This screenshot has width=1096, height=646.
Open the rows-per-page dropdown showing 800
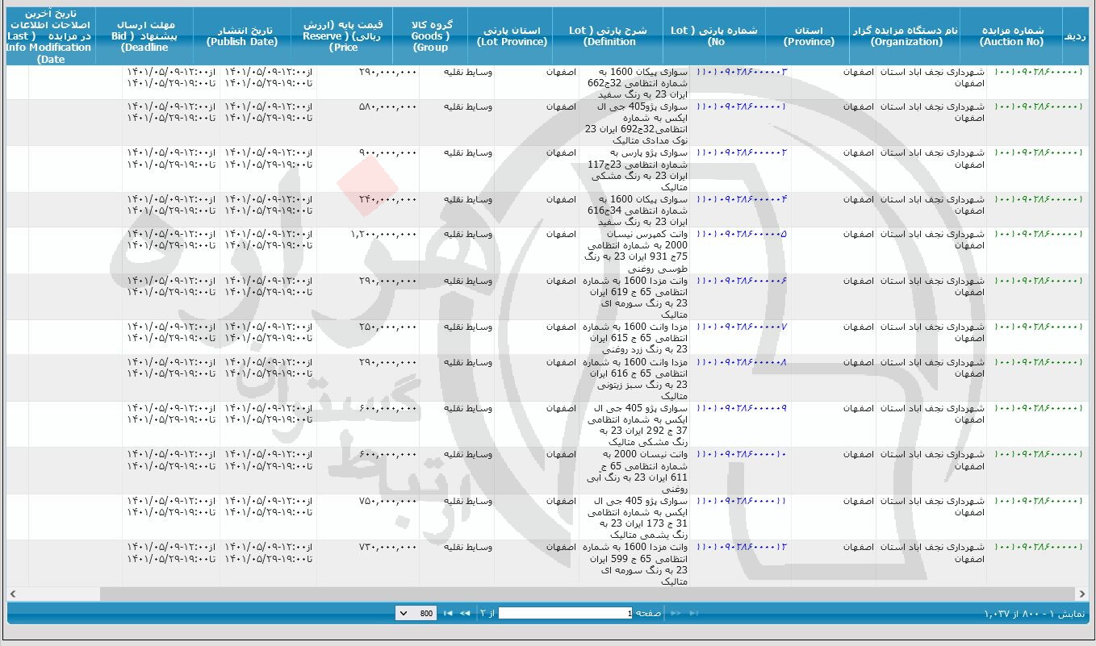tap(416, 614)
